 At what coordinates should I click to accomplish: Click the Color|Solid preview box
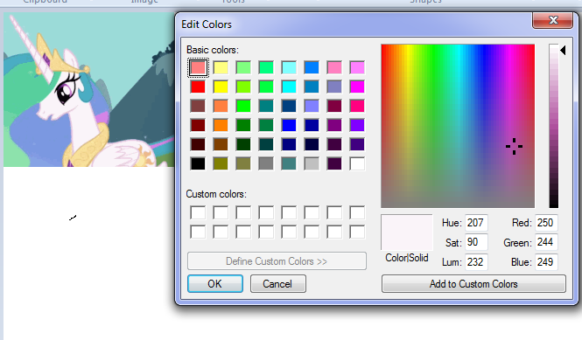click(407, 232)
